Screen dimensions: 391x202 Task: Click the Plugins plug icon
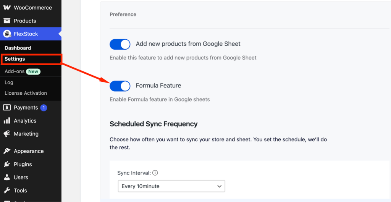[x=7, y=164]
